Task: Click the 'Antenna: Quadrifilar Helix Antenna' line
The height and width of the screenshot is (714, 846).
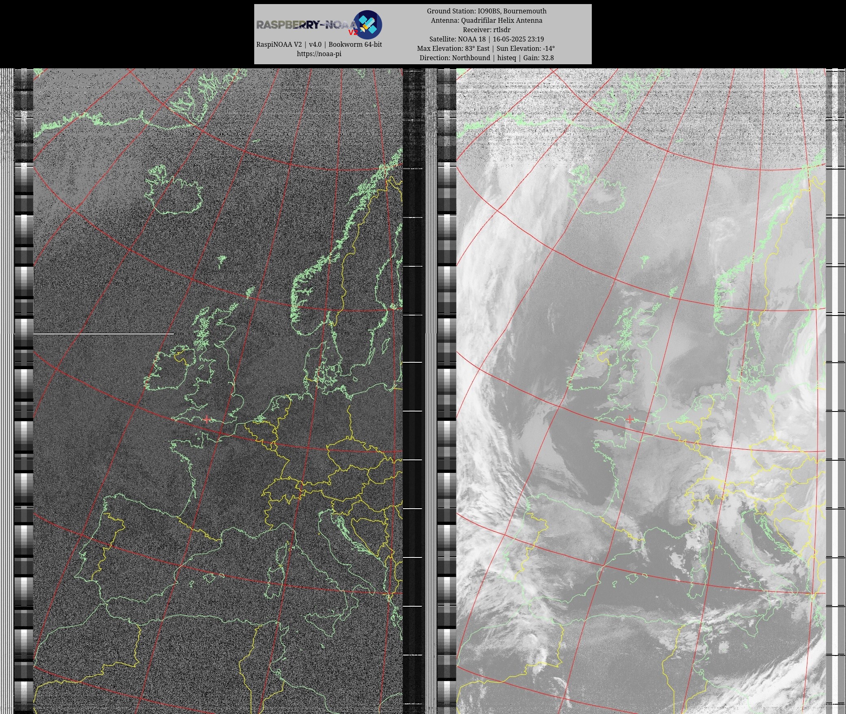Action: (486, 20)
